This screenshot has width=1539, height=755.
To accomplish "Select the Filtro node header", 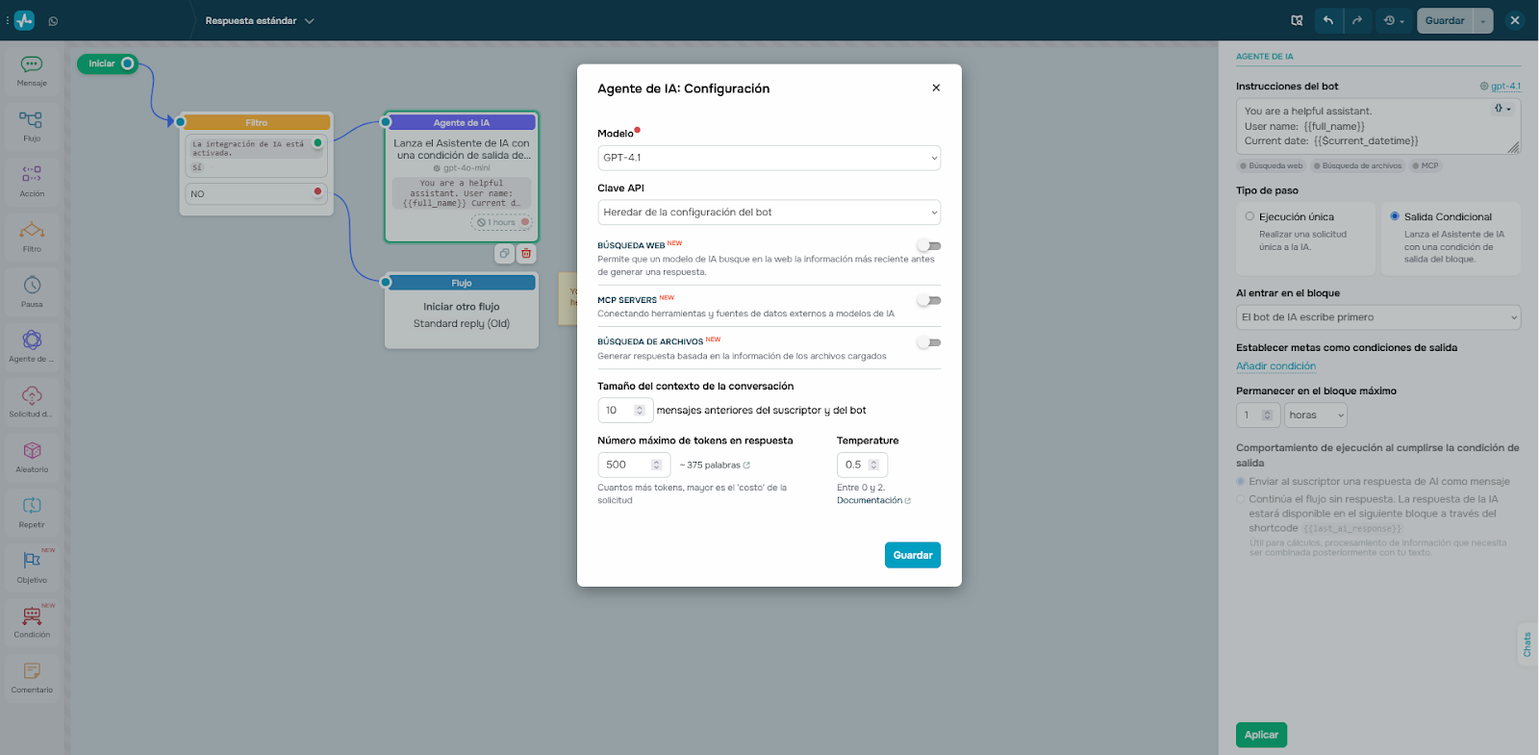I will coord(256,123).
